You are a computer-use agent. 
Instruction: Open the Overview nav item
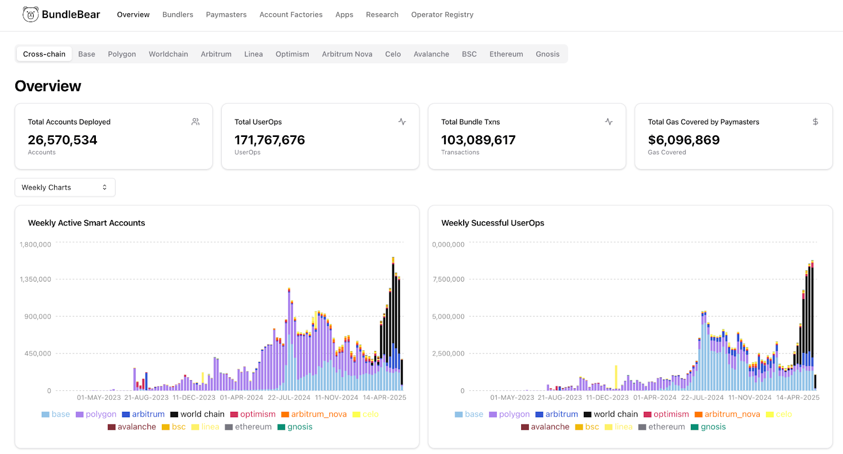pos(133,15)
